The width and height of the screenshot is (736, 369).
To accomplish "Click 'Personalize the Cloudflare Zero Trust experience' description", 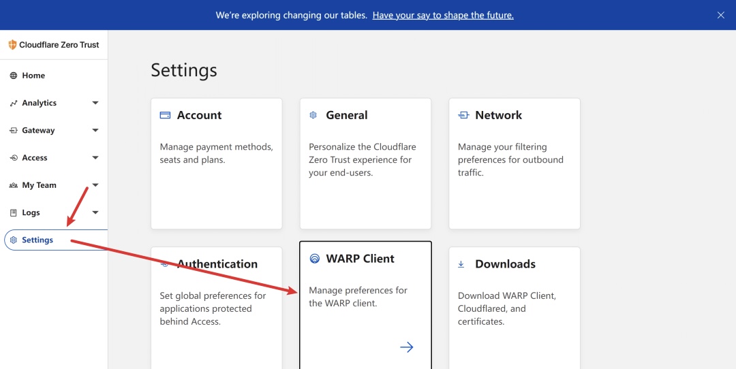I will (x=363, y=160).
